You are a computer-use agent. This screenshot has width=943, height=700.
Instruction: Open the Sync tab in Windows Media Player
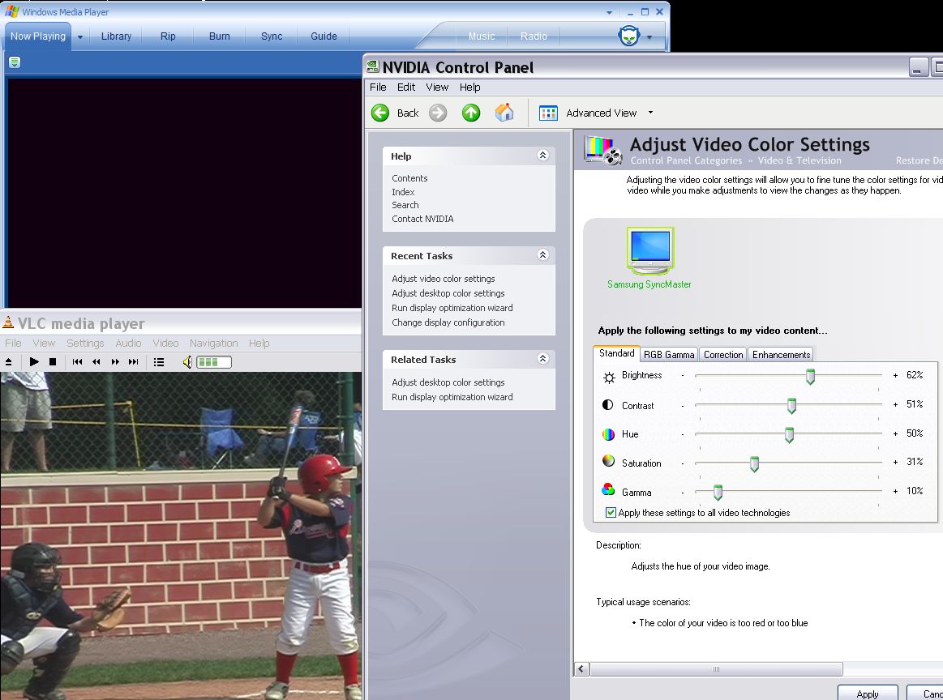click(x=272, y=36)
